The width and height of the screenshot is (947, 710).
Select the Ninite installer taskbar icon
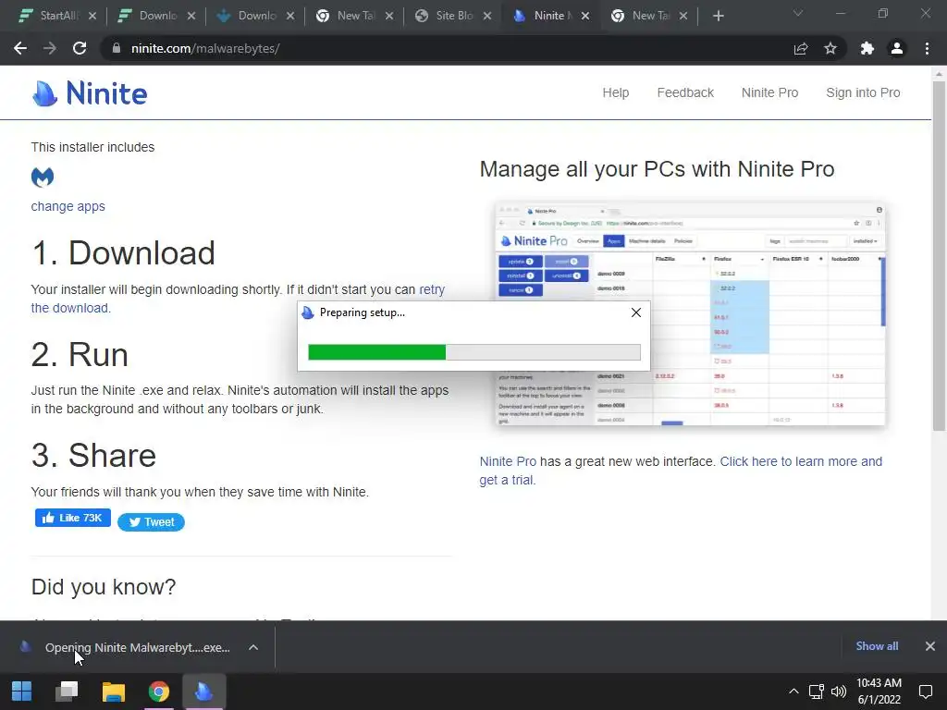coord(204,692)
